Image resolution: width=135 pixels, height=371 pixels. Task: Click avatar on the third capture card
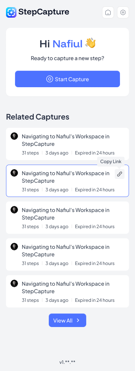[x=14, y=210]
